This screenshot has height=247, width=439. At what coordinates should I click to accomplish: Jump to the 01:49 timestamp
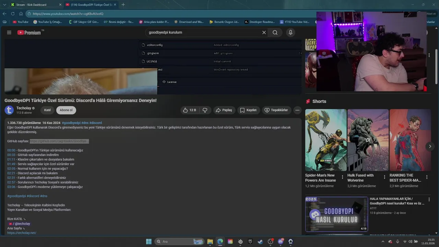pyautogui.click(x=11, y=164)
